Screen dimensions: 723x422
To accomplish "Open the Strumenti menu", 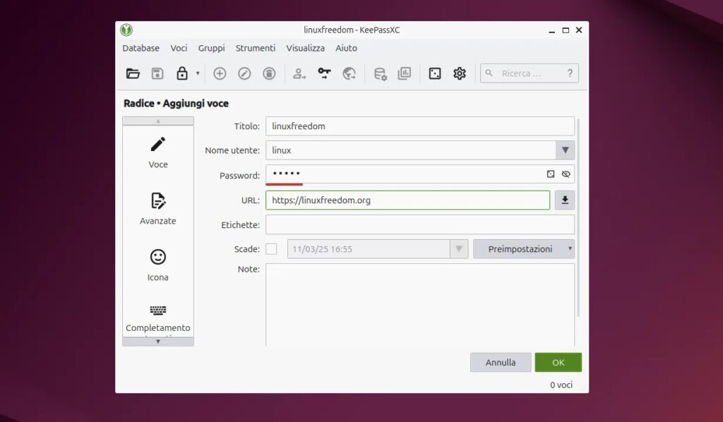I will point(256,48).
